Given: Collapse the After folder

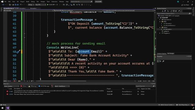Looking at the screenshot, I should 160,22.
